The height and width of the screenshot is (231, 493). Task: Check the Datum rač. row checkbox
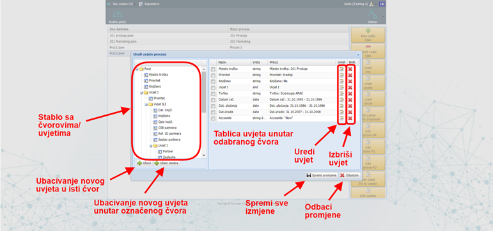(x=213, y=100)
